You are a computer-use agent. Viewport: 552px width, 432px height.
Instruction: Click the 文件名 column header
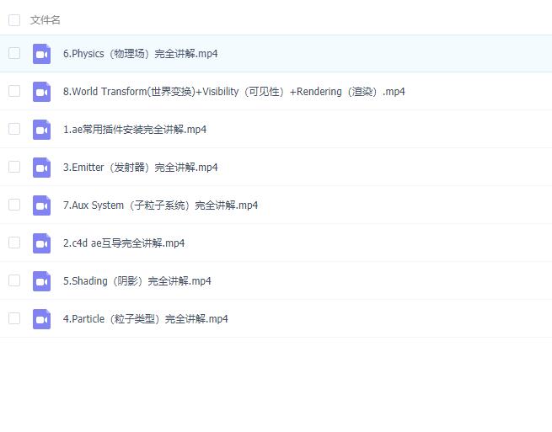(x=46, y=20)
